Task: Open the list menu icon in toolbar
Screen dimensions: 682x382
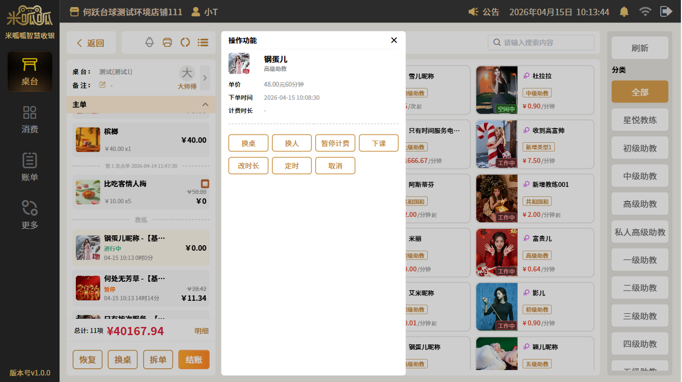Action: tap(203, 43)
